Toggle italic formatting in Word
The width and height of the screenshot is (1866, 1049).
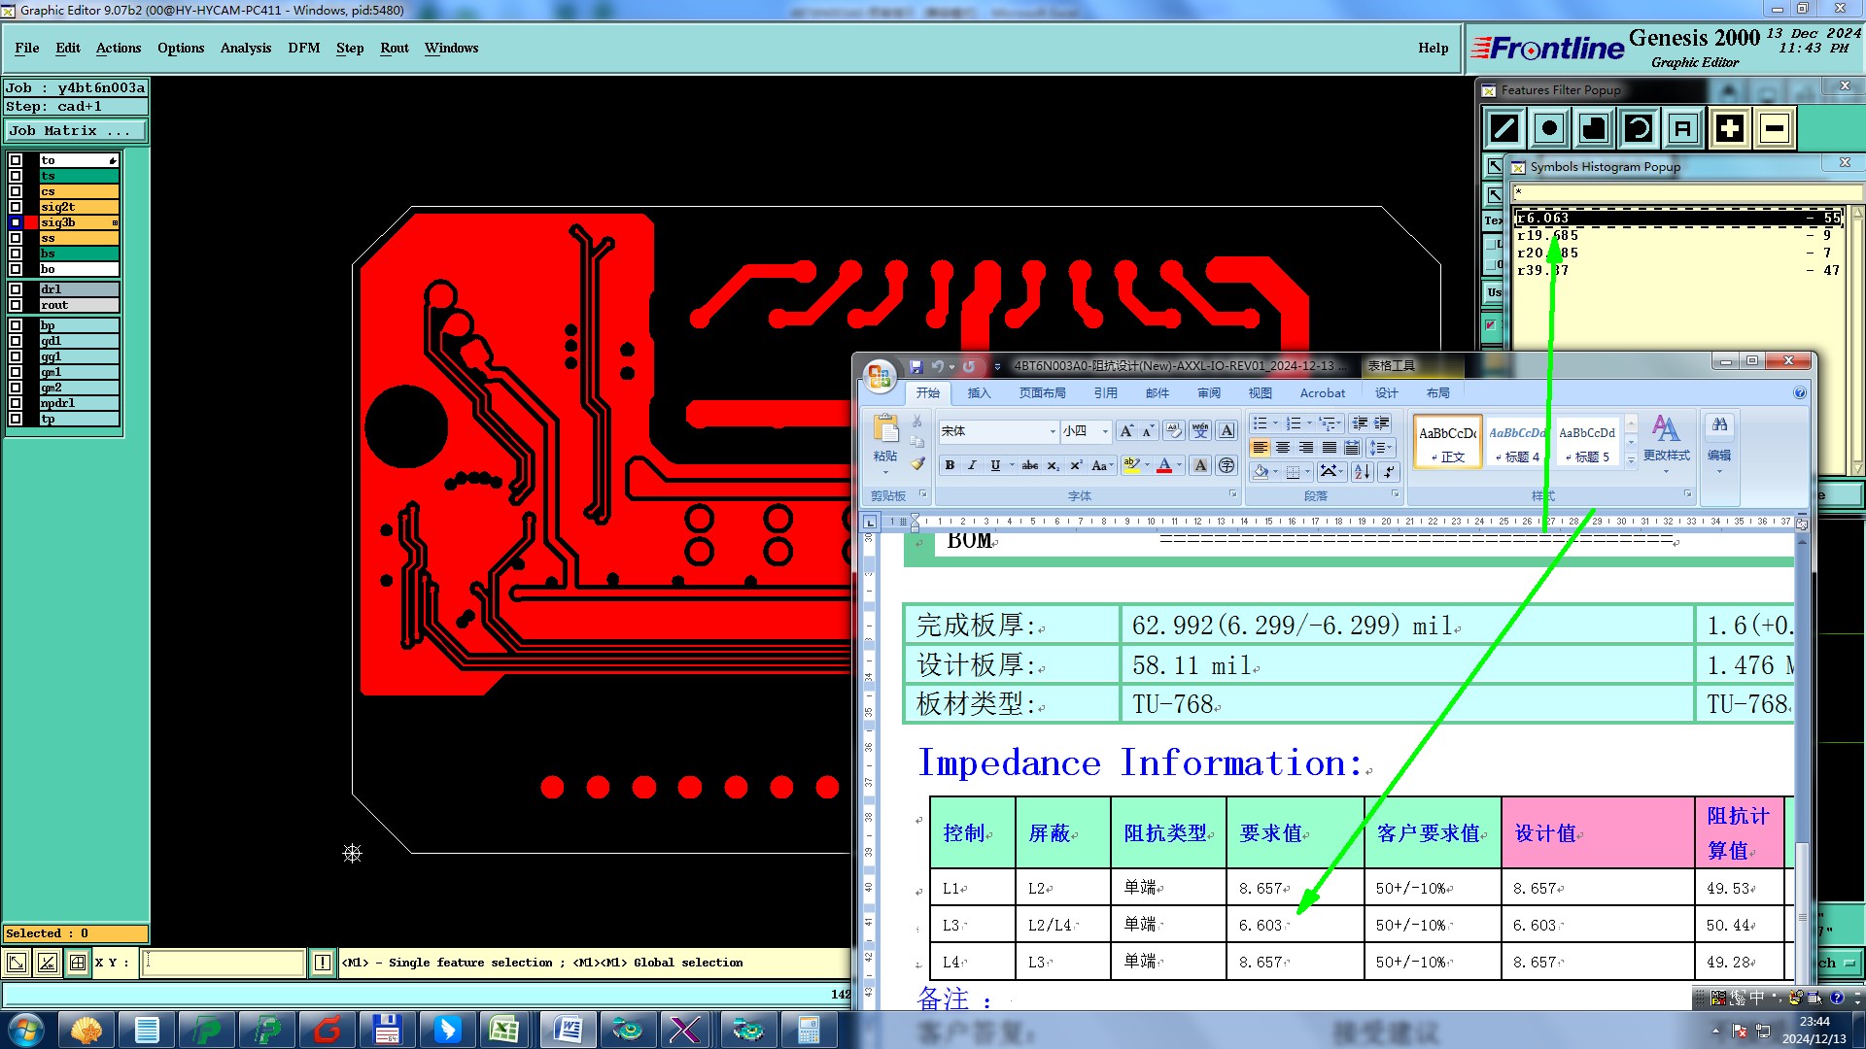coord(972,465)
